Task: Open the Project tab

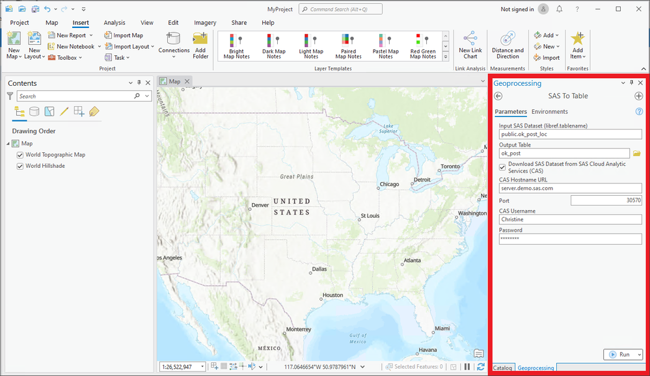Action: pyautogui.click(x=20, y=22)
